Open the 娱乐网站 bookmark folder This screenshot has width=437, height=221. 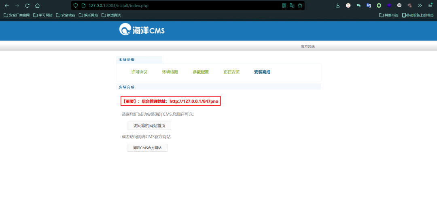(x=89, y=15)
